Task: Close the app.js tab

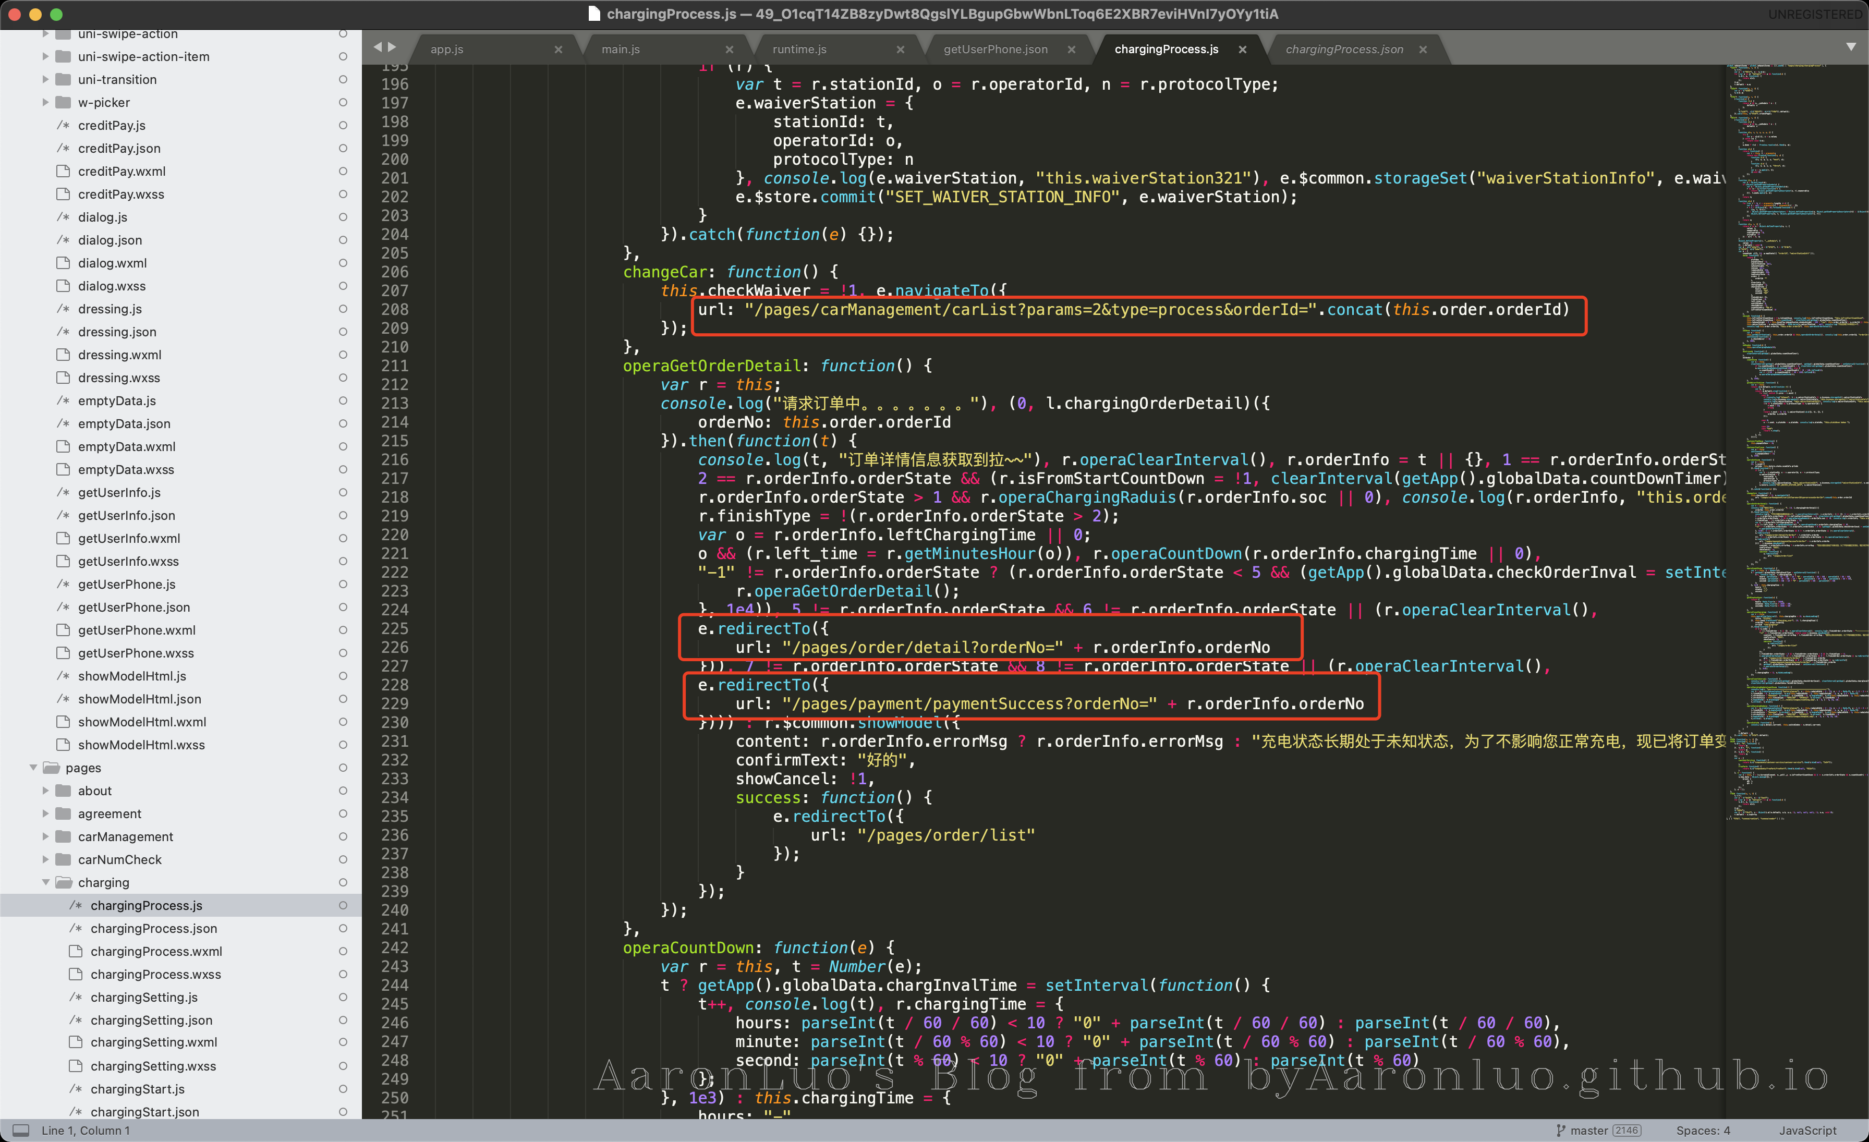Action: pos(559,50)
